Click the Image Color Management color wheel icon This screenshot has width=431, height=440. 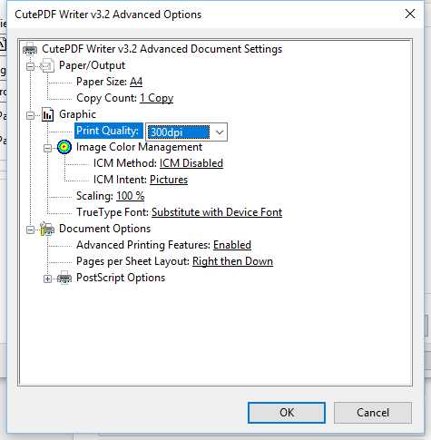64,147
